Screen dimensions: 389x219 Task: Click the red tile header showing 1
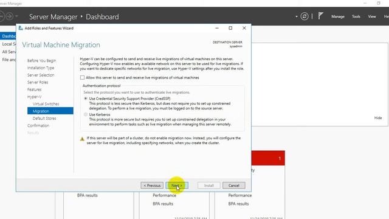click(x=268, y=158)
